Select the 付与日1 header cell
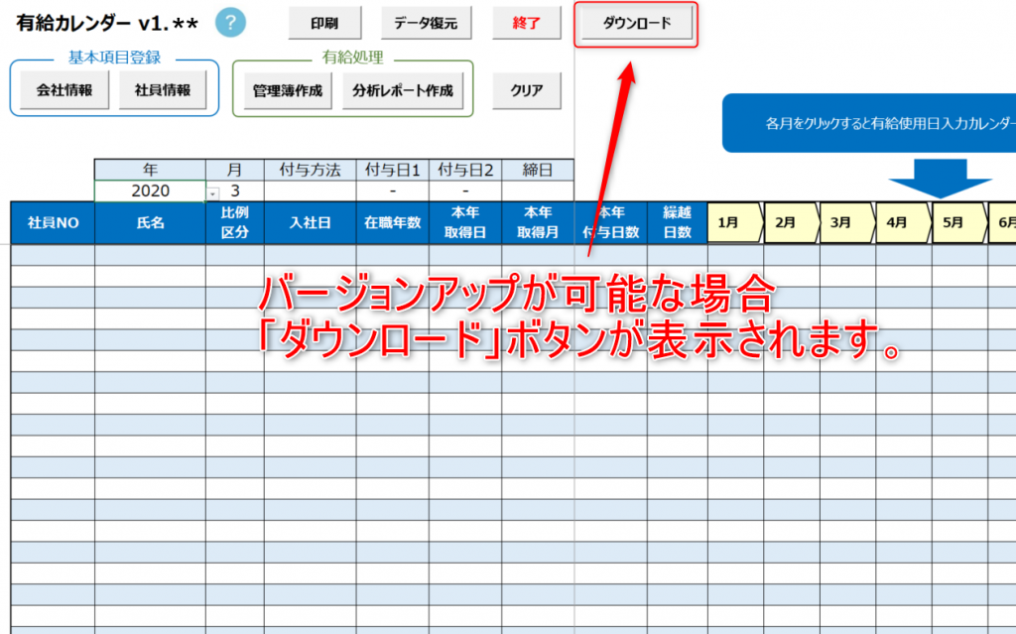1016x634 pixels. [392, 170]
